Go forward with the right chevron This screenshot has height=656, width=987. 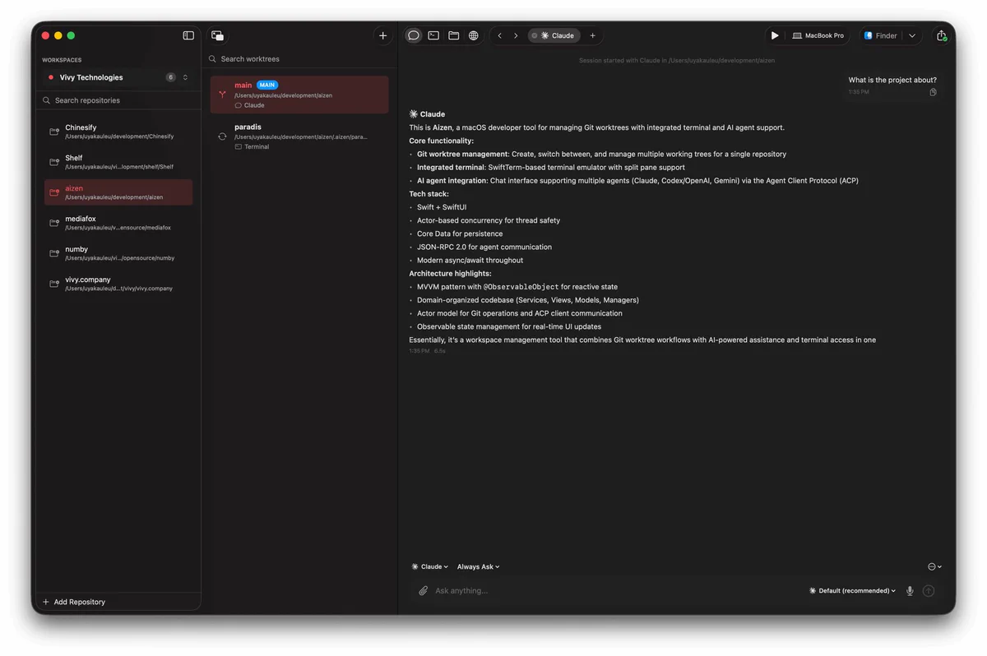(516, 35)
